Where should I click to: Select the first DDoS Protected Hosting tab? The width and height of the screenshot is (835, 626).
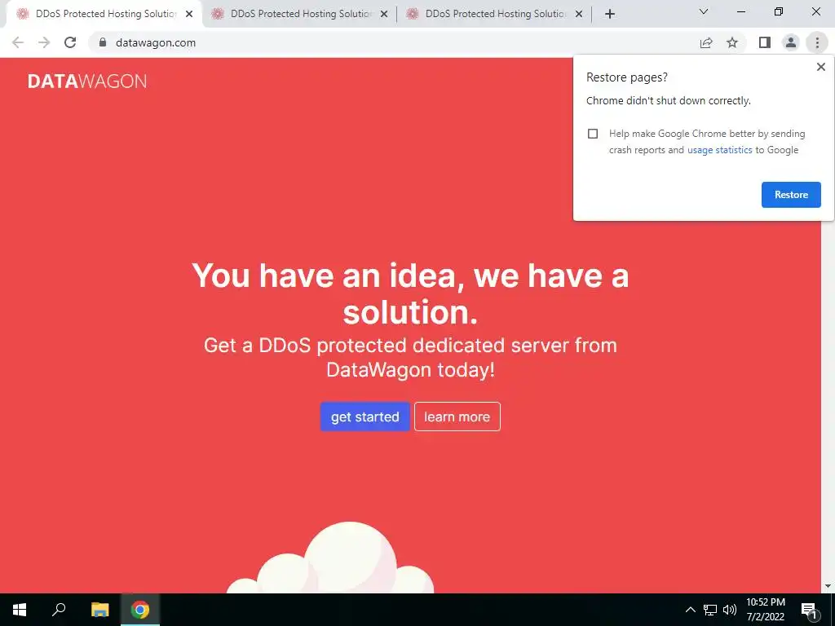(x=104, y=14)
